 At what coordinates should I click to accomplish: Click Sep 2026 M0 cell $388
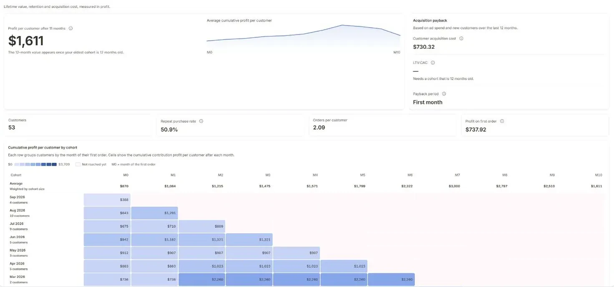tap(107, 200)
